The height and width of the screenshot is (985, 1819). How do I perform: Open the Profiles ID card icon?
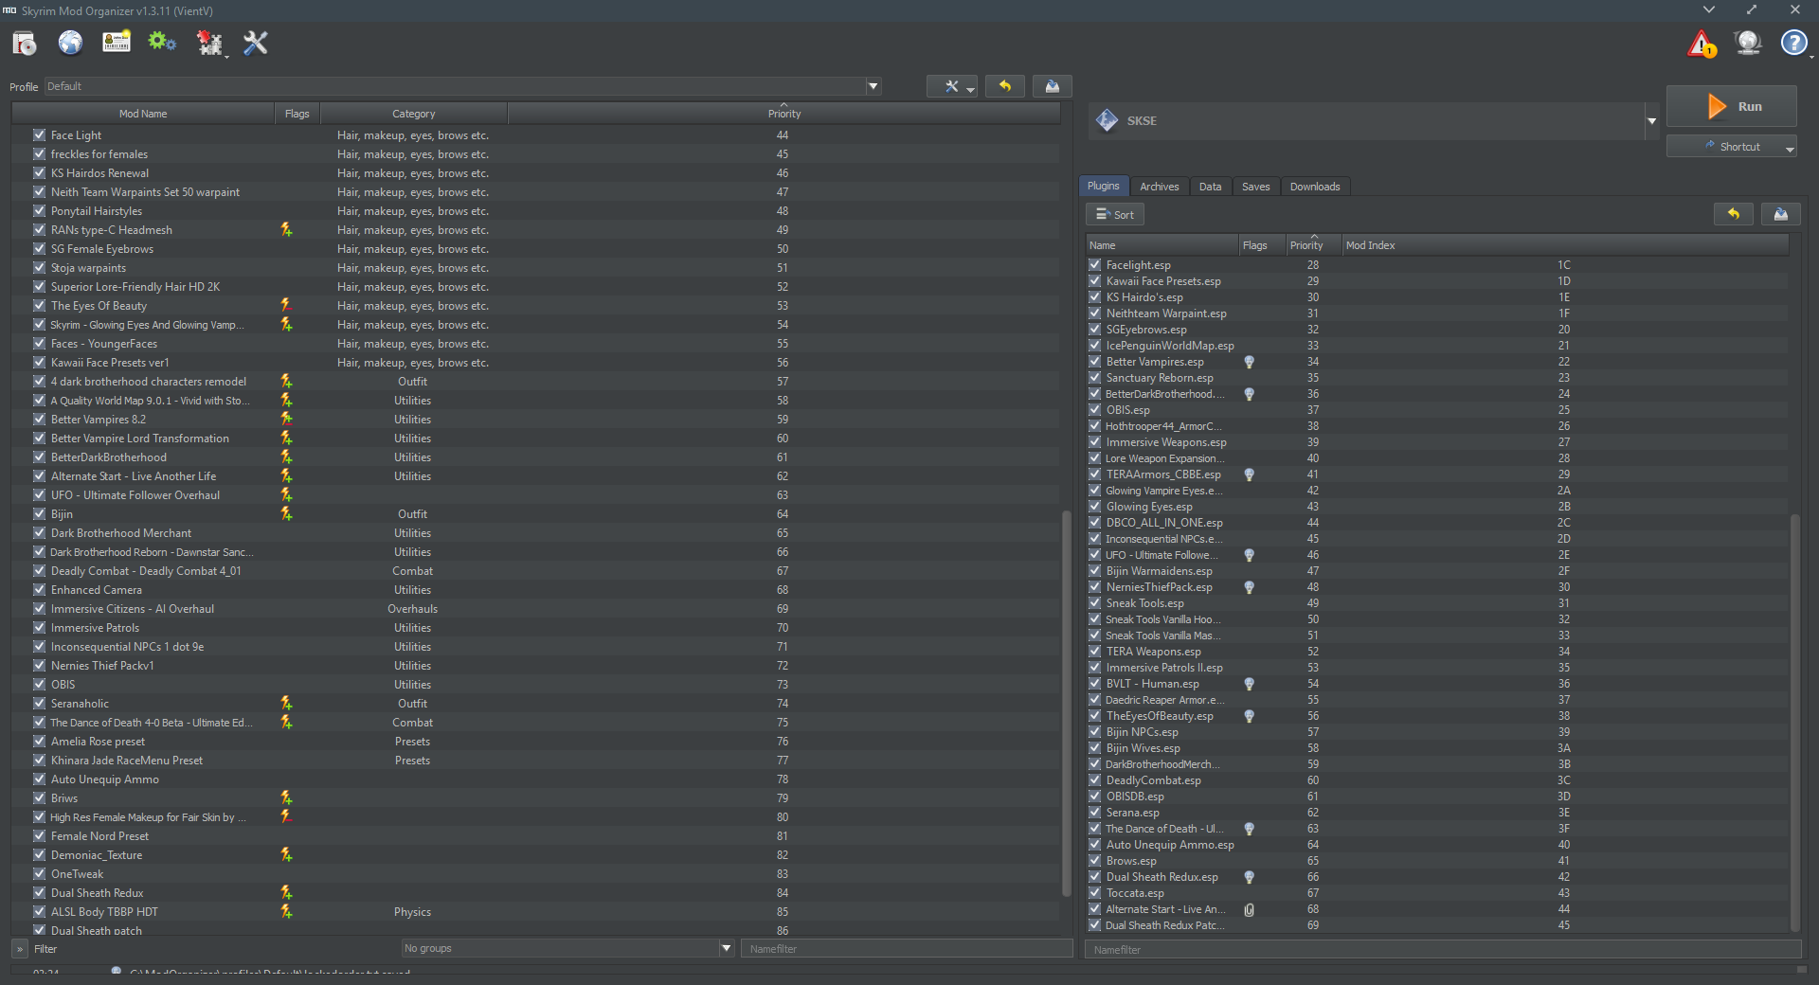click(117, 43)
